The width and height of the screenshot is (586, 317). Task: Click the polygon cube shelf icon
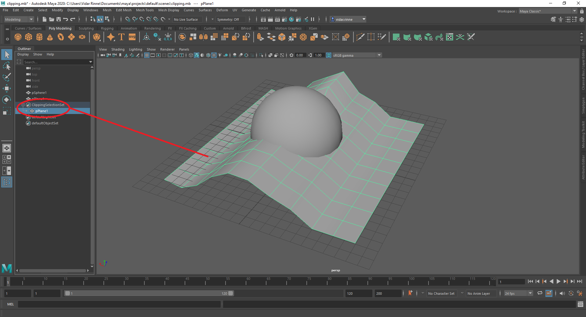[29, 37]
